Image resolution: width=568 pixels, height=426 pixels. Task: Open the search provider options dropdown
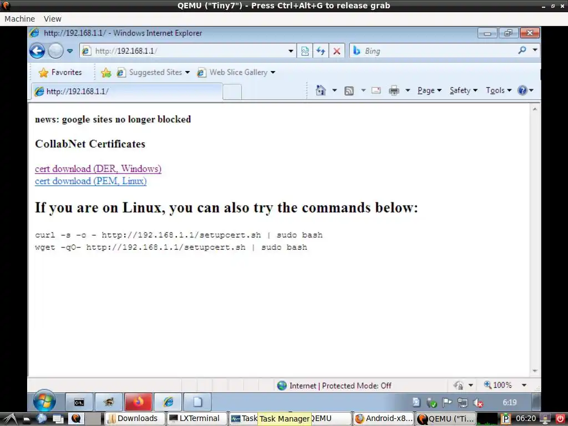tap(535, 50)
